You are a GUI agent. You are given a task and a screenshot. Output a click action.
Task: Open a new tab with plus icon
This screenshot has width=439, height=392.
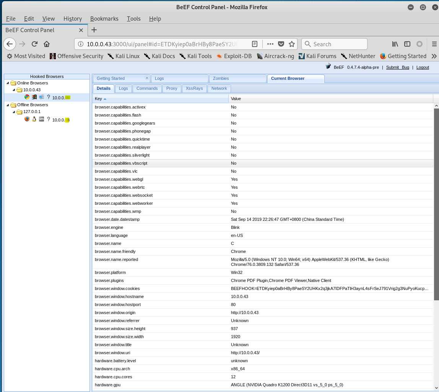(94, 30)
